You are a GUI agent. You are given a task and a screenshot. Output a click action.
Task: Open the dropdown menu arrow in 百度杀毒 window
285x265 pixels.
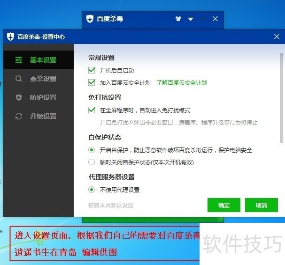coord(191,19)
